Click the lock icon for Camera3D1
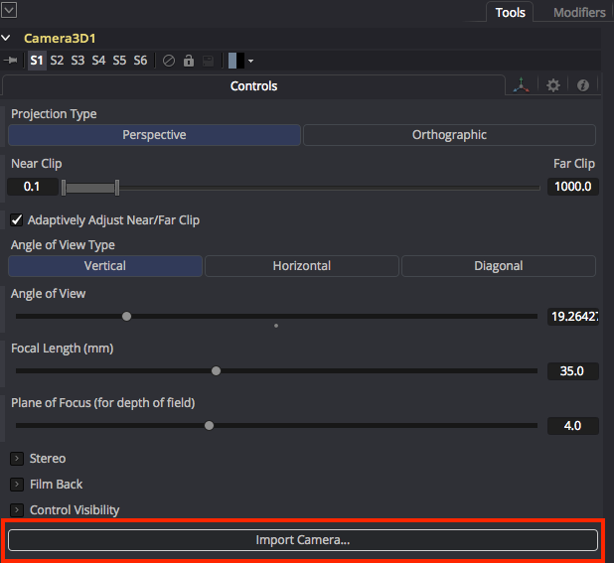The image size is (614, 563). pyautogui.click(x=189, y=61)
